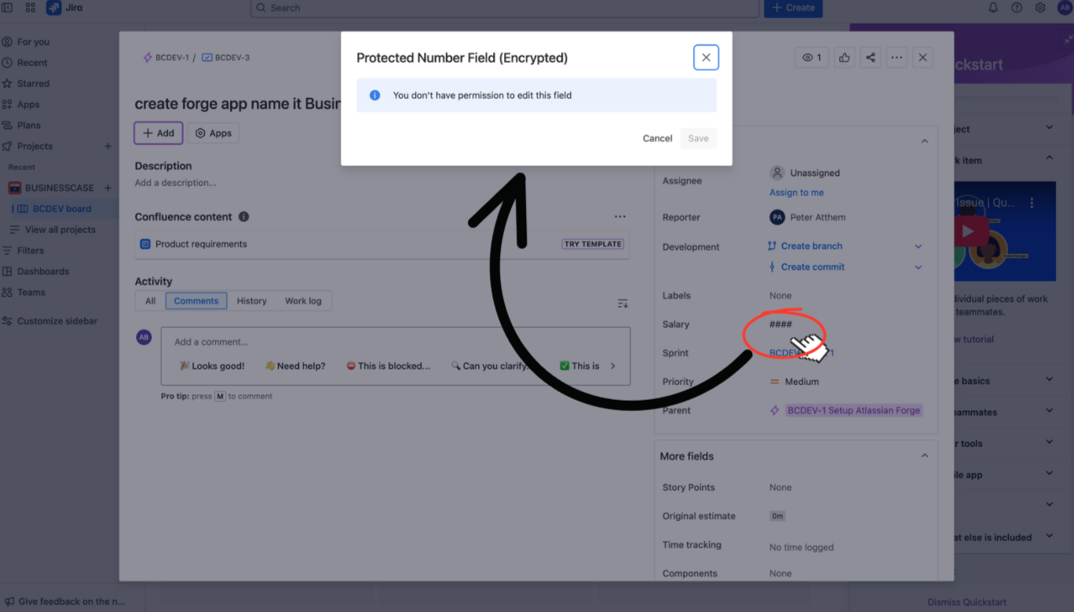Expand the Create branch dropdown arrow

[919, 246]
